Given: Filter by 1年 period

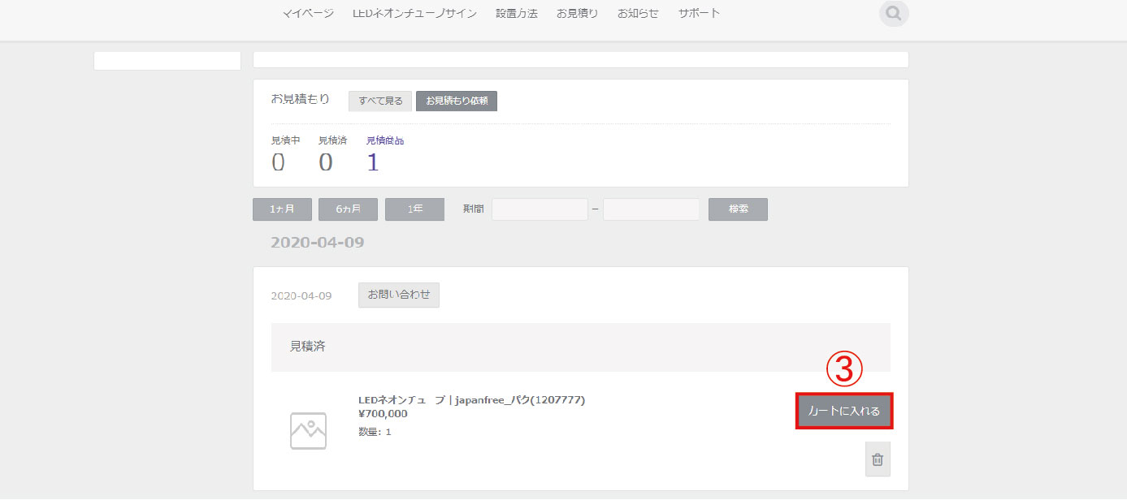Looking at the screenshot, I should (x=414, y=209).
